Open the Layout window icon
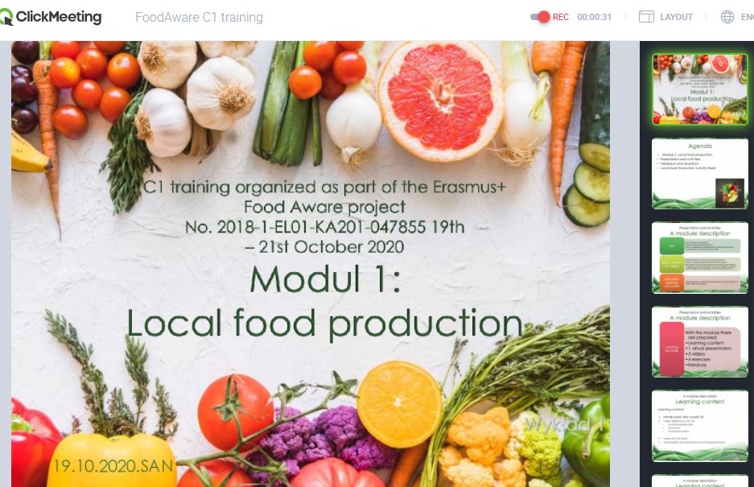Viewport: 754px width, 487px height. 646,17
